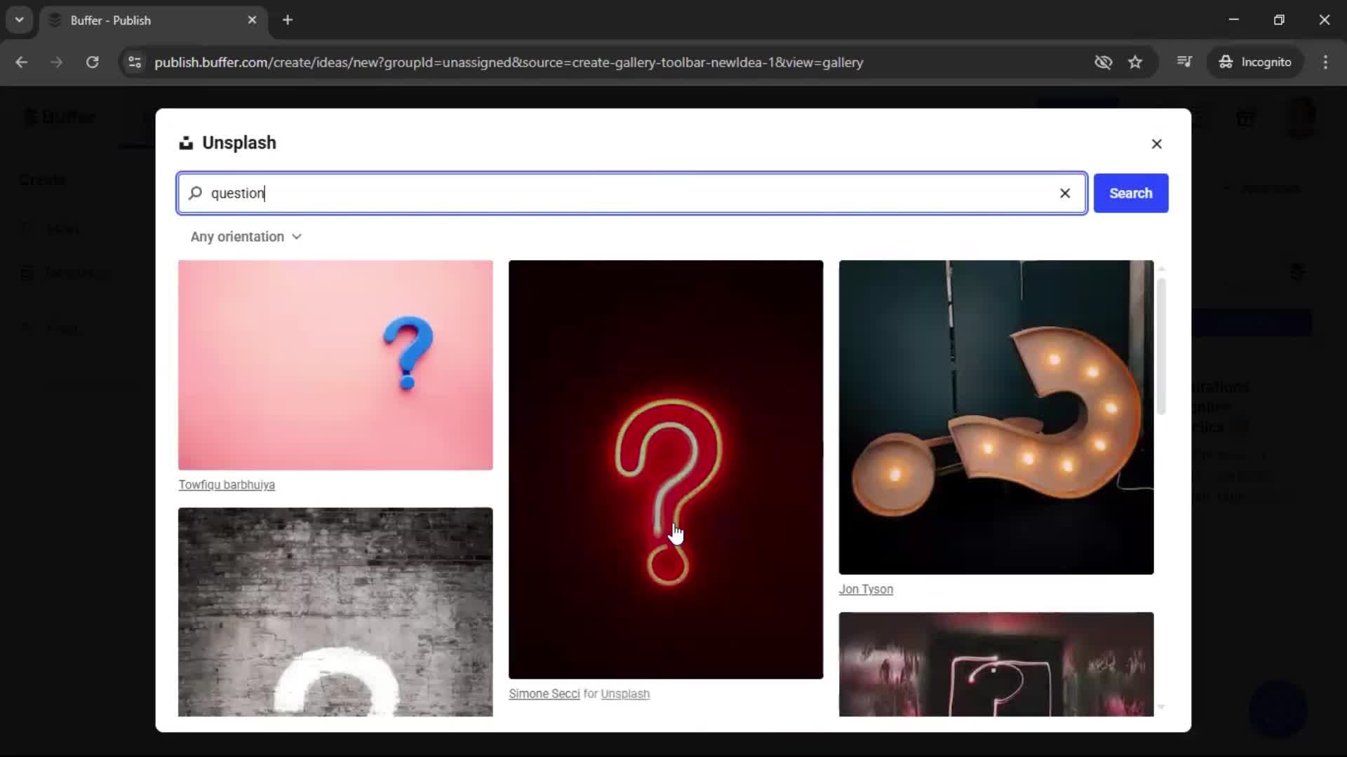
Task: Click the magnifying glass icon in the search field
Action: 195,193
